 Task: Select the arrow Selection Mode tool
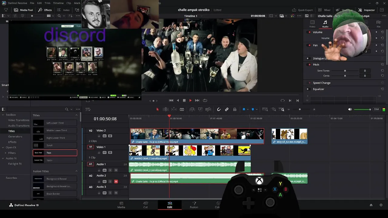coord(158,109)
